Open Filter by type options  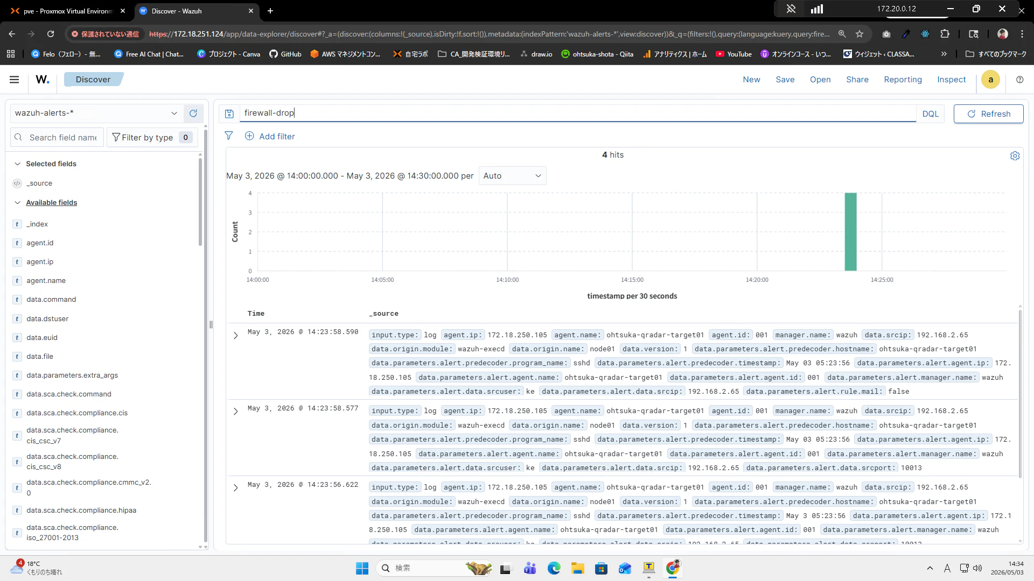pyautogui.click(x=152, y=138)
